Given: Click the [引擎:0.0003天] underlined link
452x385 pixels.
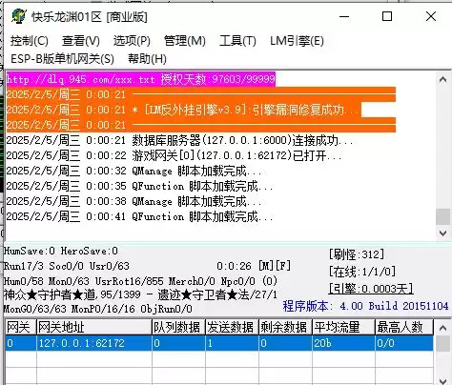Looking at the screenshot, I should [x=371, y=289].
